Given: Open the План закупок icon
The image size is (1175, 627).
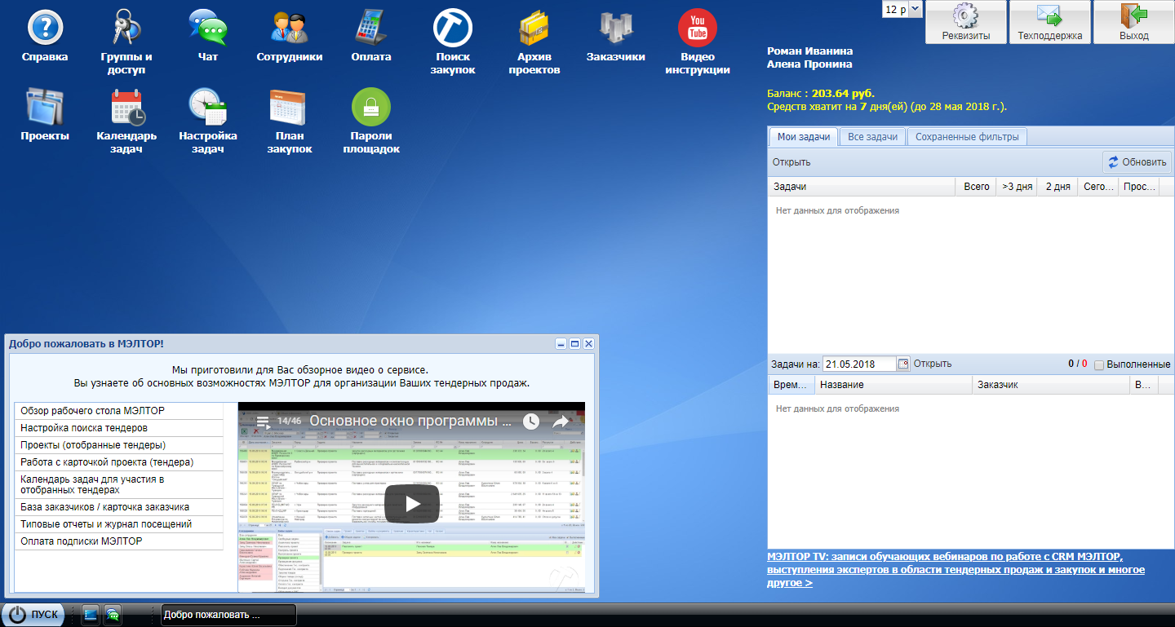Looking at the screenshot, I should 290,107.
